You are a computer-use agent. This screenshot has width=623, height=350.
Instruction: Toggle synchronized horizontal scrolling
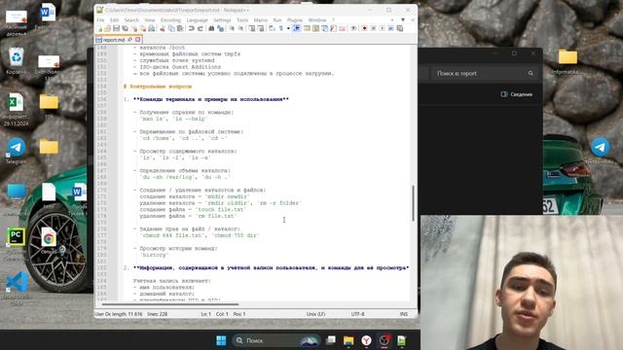tap(261, 28)
